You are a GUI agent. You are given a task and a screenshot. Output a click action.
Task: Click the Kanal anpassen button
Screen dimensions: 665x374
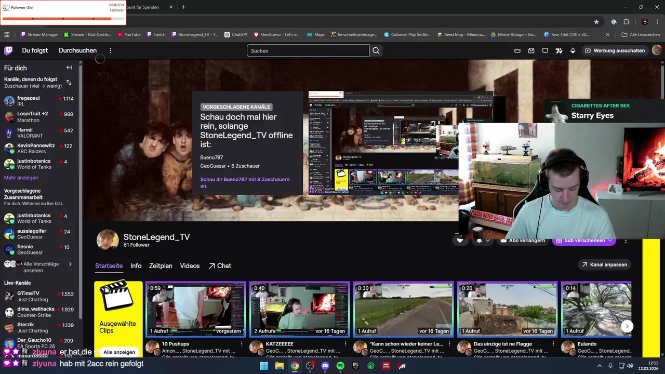tap(605, 264)
